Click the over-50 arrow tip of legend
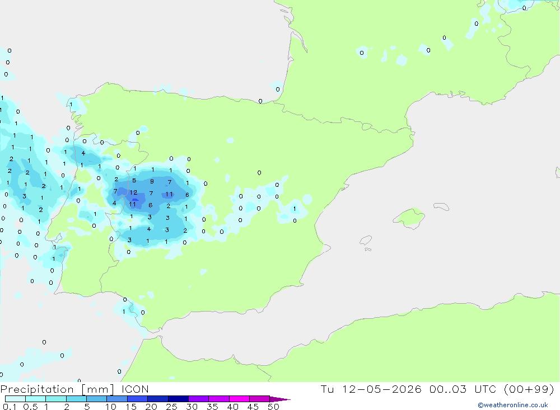The width and height of the screenshot is (560, 410). coord(281,399)
